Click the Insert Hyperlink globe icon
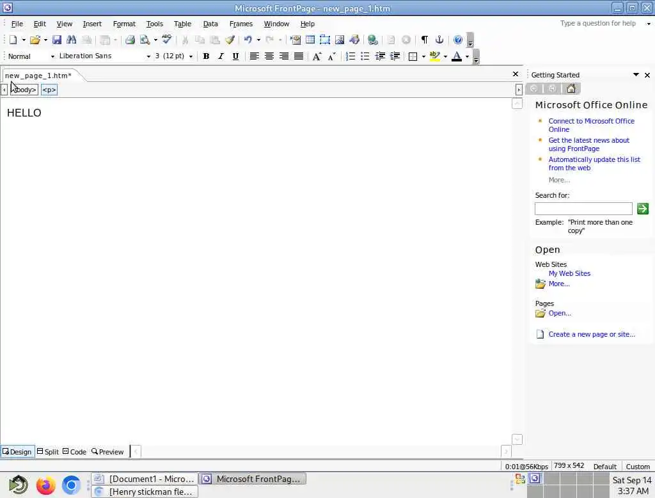This screenshot has width=655, height=498. coord(373,40)
